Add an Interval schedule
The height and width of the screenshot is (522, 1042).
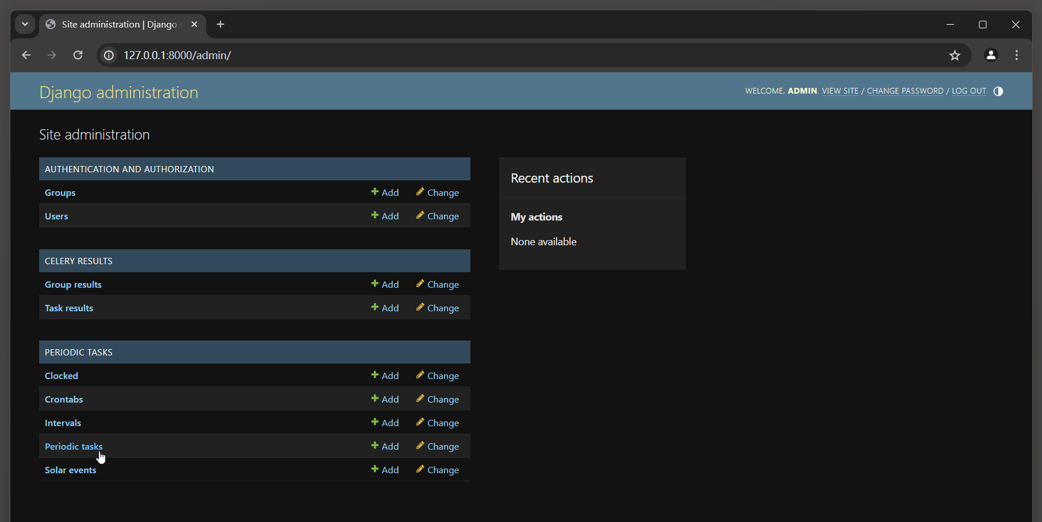click(x=385, y=423)
